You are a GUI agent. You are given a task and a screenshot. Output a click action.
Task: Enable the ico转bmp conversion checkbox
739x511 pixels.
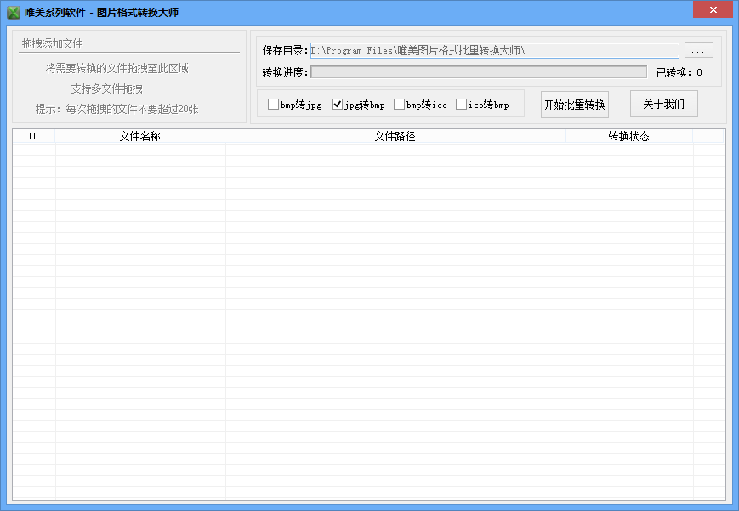pyautogui.click(x=460, y=104)
